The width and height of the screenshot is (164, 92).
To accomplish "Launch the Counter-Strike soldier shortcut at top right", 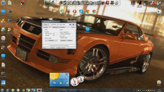I will pos(159,3).
